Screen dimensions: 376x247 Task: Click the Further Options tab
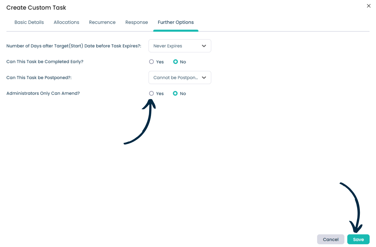(176, 22)
